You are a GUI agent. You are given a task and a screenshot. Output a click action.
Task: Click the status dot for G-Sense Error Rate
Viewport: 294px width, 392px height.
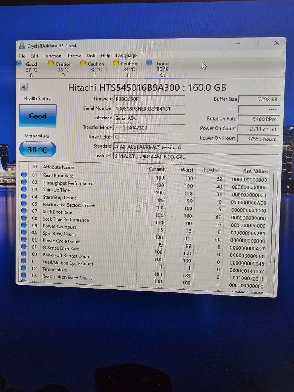(24, 247)
